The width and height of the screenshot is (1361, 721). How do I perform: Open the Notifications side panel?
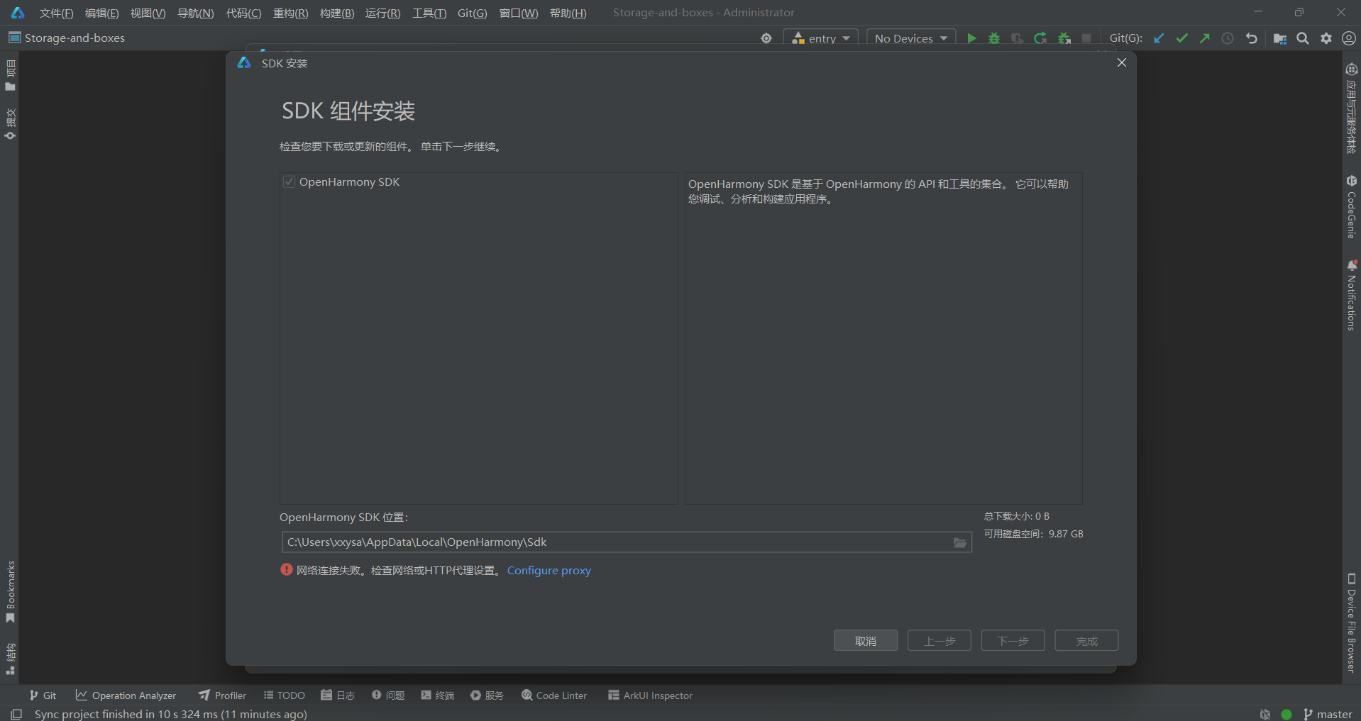(x=1351, y=295)
